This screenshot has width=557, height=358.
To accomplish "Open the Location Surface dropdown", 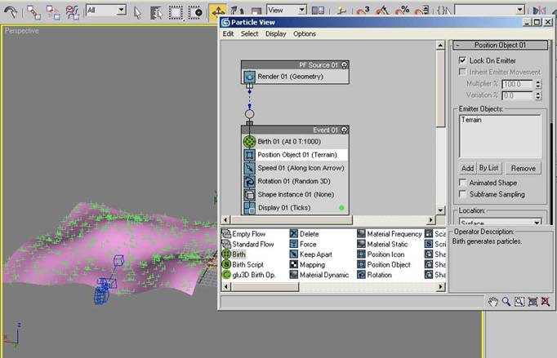I will pyautogui.click(x=500, y=223).
